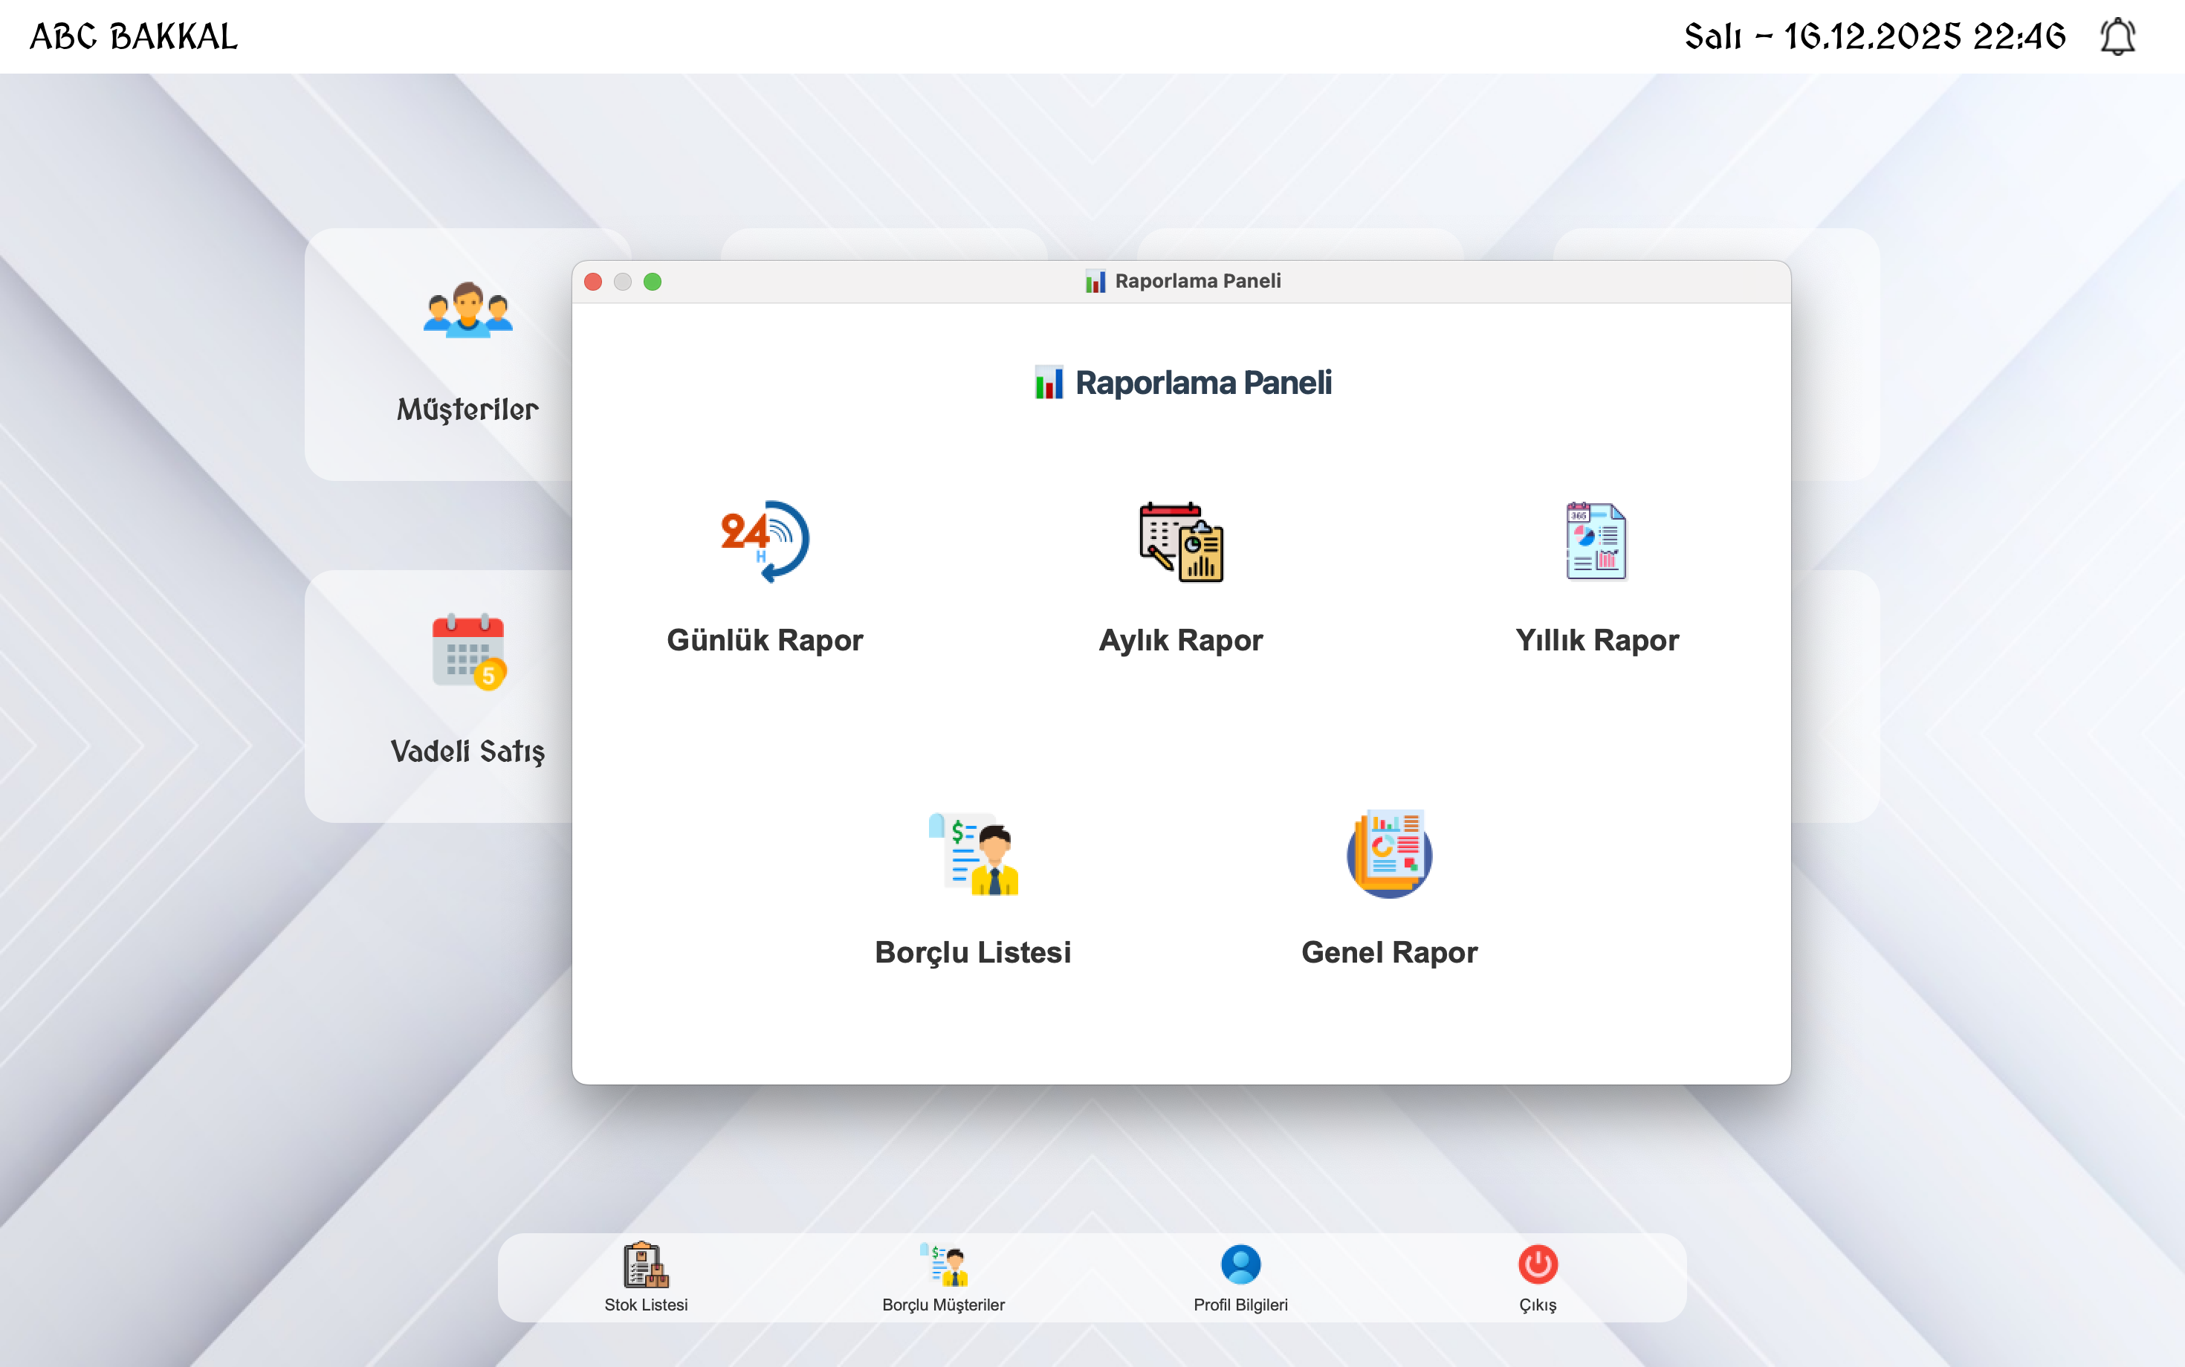The width and height of the screenshot is (2185, 1367).
Task: Open the Günlük Rapor 24h icon
Action: [765, 542]
